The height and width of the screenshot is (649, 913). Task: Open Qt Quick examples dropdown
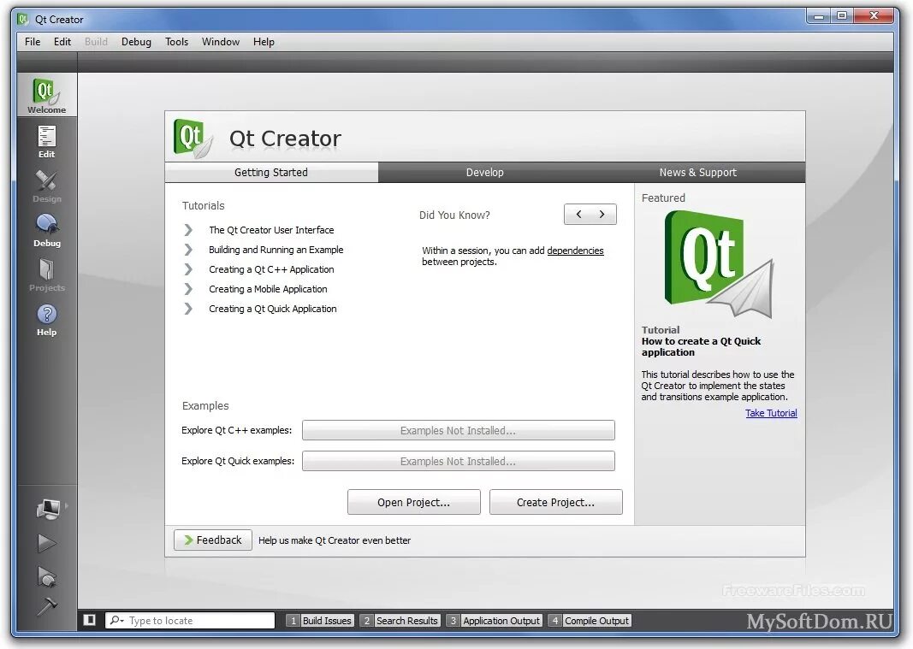point(459,461)
